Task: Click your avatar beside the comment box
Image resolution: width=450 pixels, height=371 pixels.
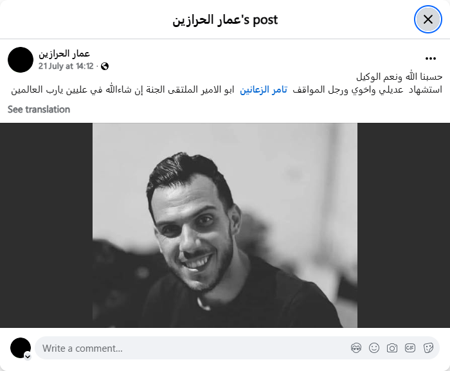Action: click(21, 348)
